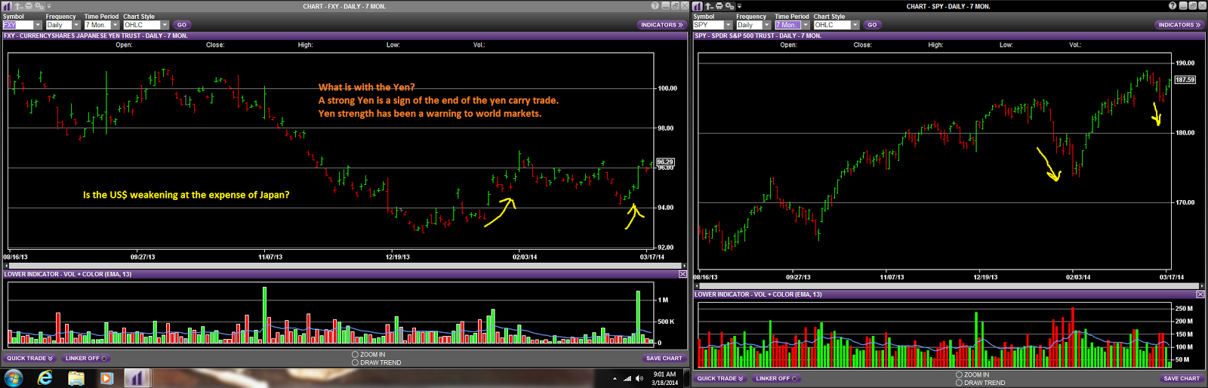
Task: Click the chart logo icon in SPY window
Action: click(697, 6)
